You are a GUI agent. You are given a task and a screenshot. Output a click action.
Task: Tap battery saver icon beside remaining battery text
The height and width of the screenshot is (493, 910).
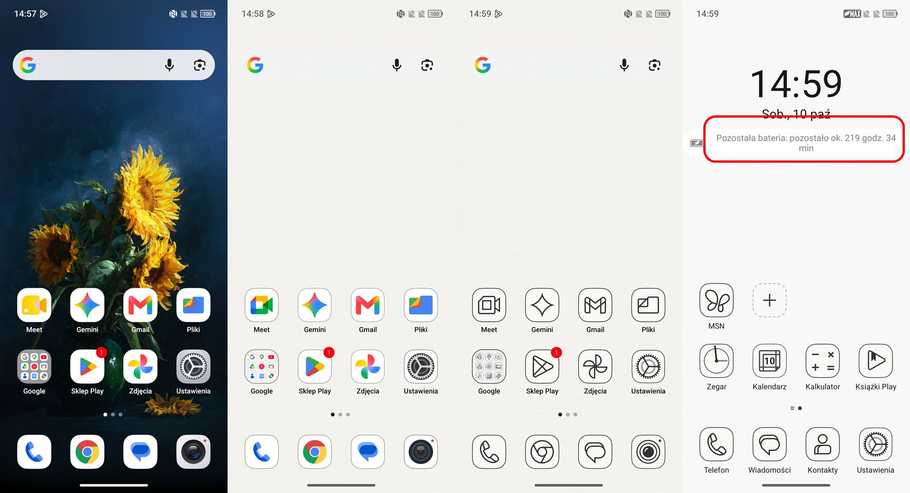point(697,143)
